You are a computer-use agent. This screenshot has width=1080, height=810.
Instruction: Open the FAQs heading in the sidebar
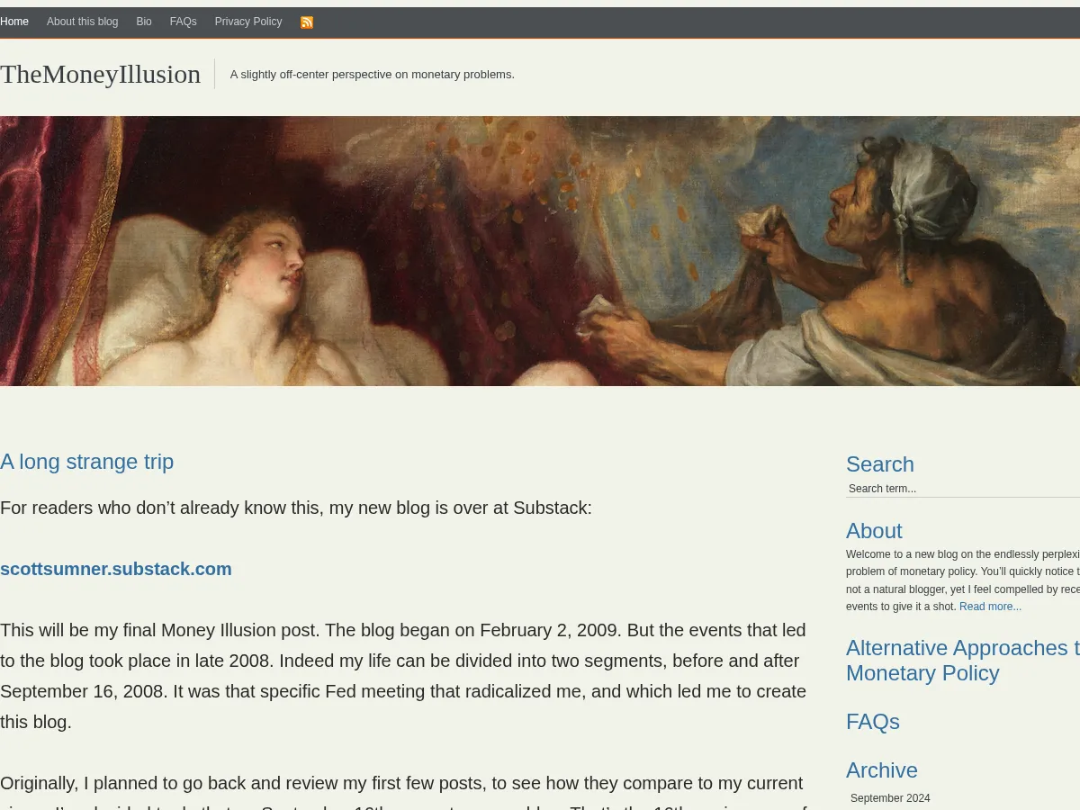click(x=872, y=722)
